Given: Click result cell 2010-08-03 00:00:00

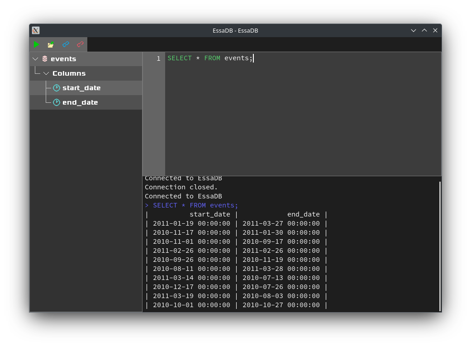Looking at the screenshot, I should [x=281, y=296].
